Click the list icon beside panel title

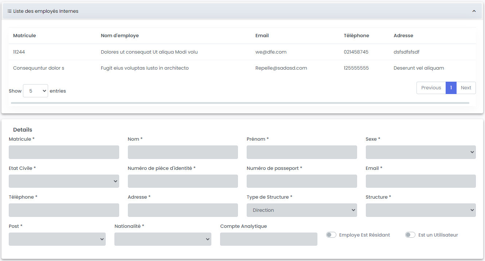pyautogui.click(x=9, y=11)
